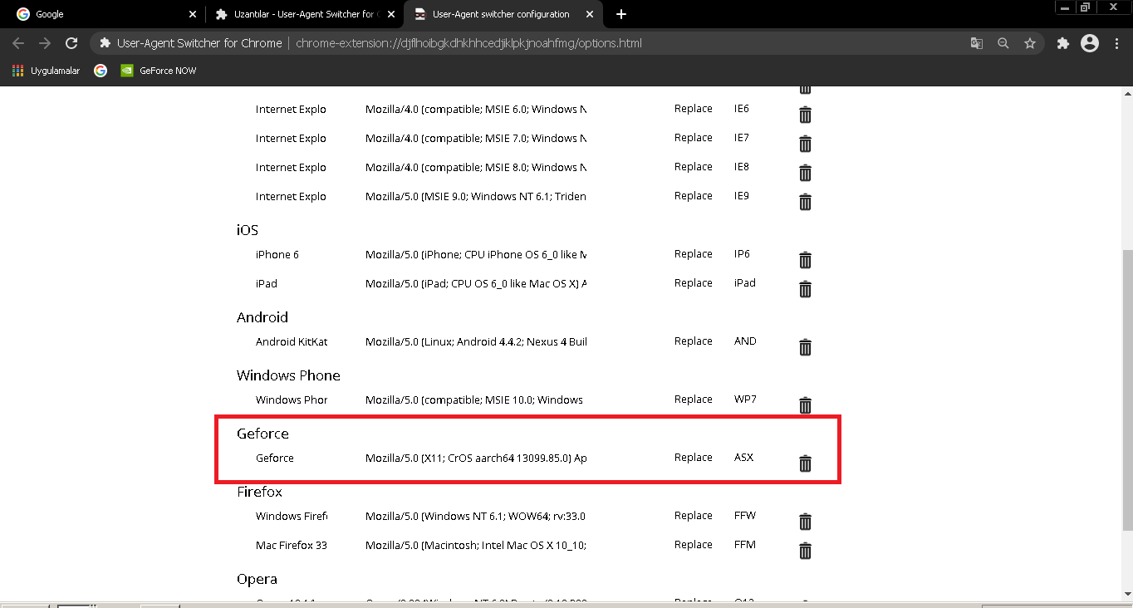The image size is (1133, 608).
Task: Bookmark this page with the star icon
Action: [x=1030, y=43]
